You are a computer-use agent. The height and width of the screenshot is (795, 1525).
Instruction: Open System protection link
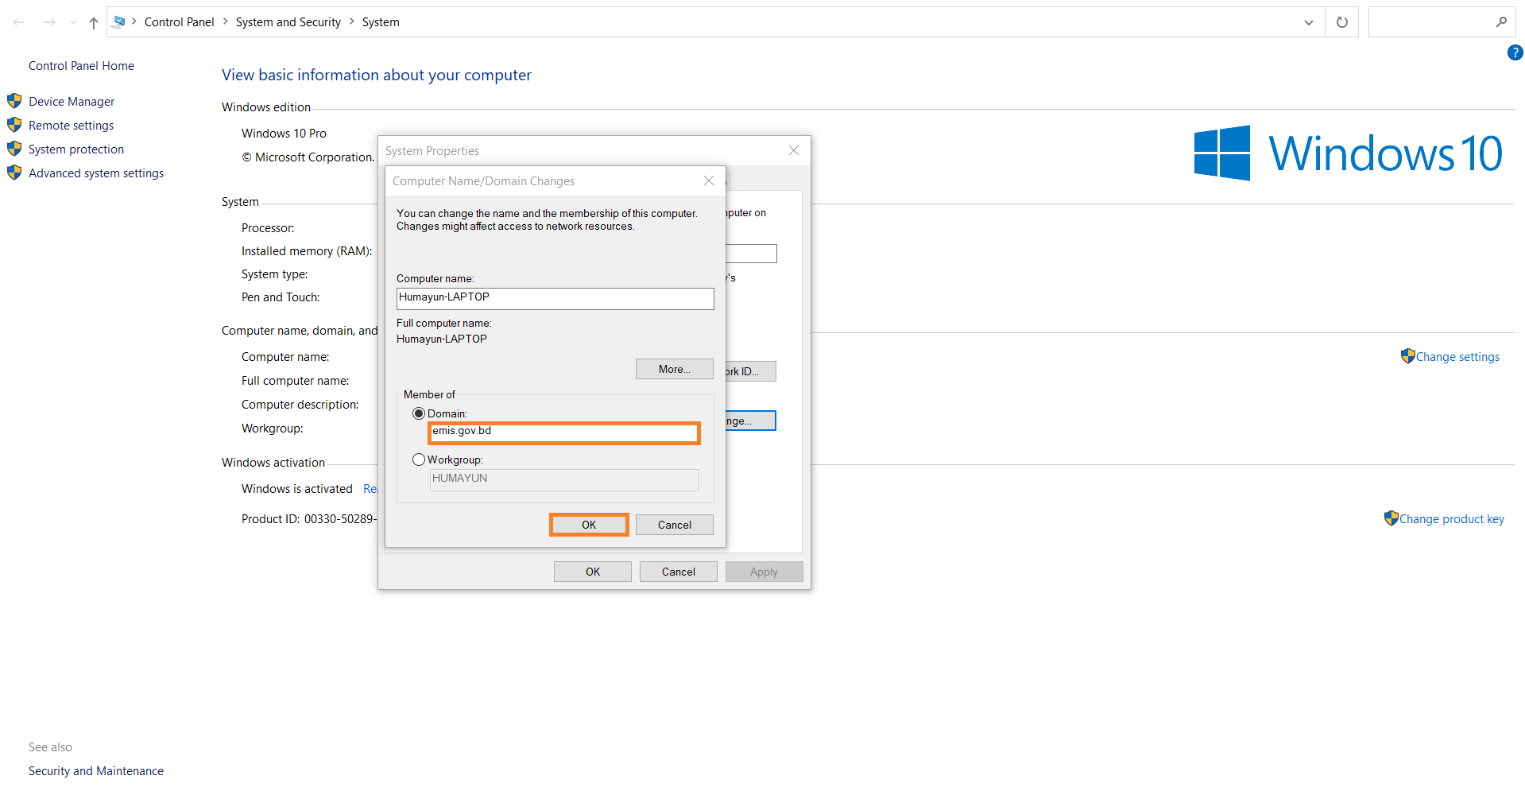[x=76, y=149]
